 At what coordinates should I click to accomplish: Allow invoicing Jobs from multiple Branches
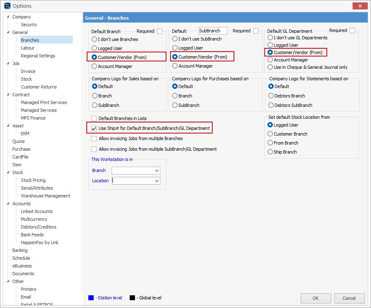point(94,138)
